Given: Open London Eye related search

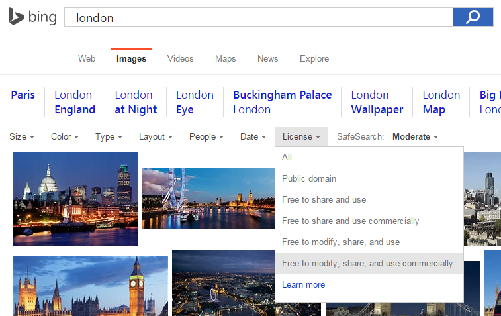Looking at the screenshot, I should tap(195, 102).
